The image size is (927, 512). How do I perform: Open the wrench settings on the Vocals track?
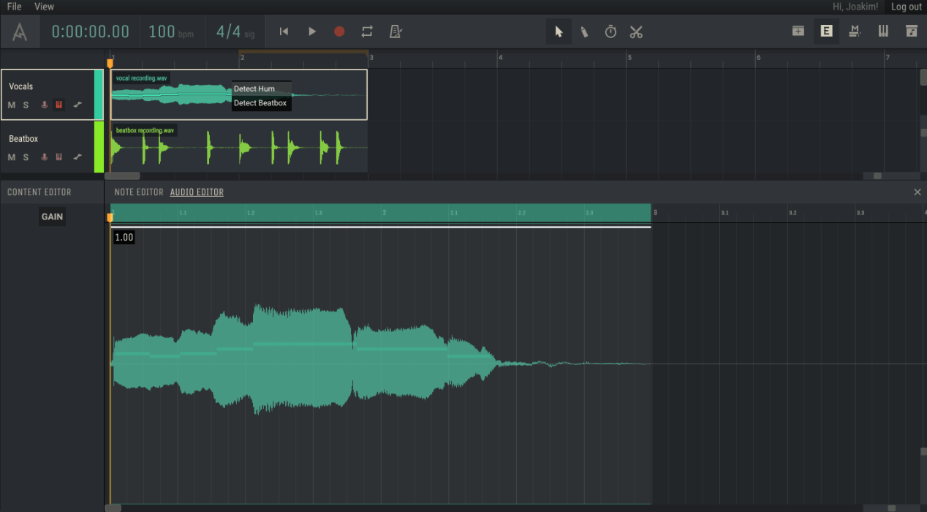(x=77, y=105)
